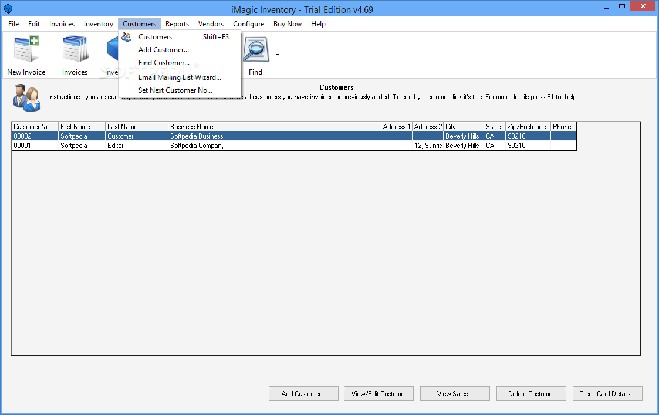This screenshot has width=659, height=415.
Task: Launch Email Mailing List Wizard...
Action: tap(180, 77)
